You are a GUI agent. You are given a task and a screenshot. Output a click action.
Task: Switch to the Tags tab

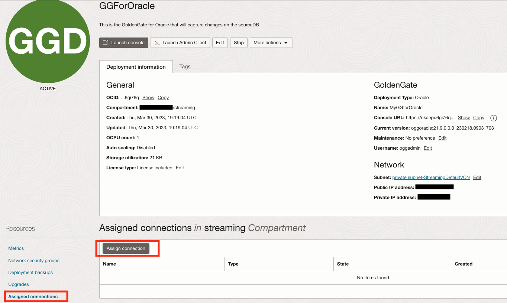(x=185, y=66)
